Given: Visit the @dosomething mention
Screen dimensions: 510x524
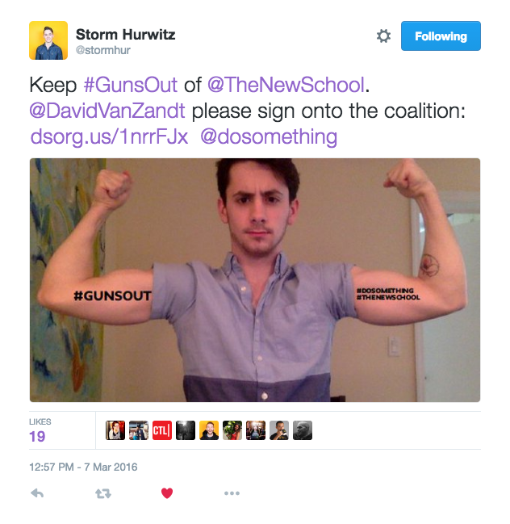Looking at the screenshot, I should (269, 137).
